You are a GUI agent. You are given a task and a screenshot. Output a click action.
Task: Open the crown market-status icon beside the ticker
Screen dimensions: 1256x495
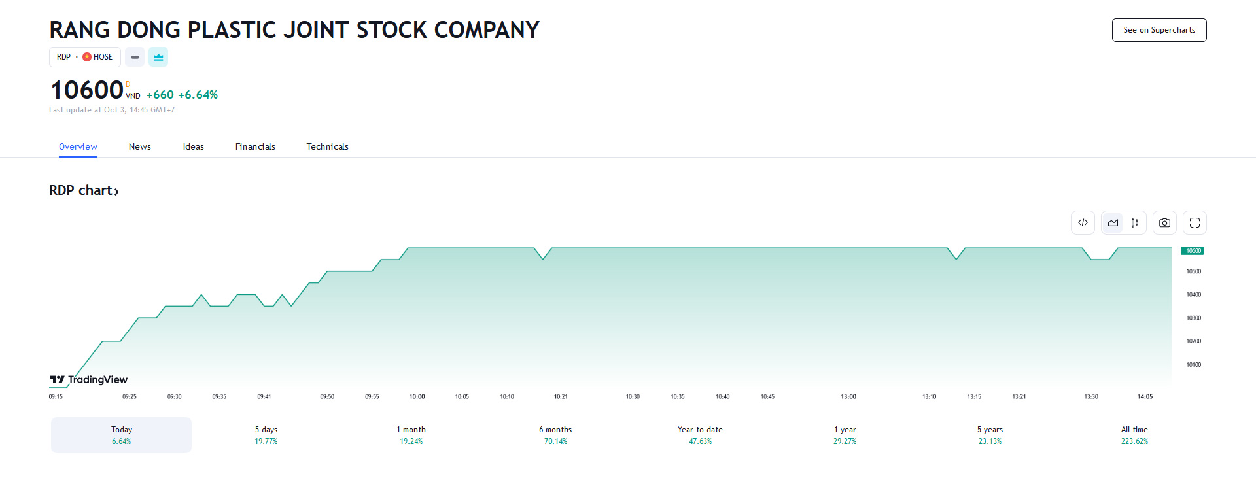(x=158, y=57)
